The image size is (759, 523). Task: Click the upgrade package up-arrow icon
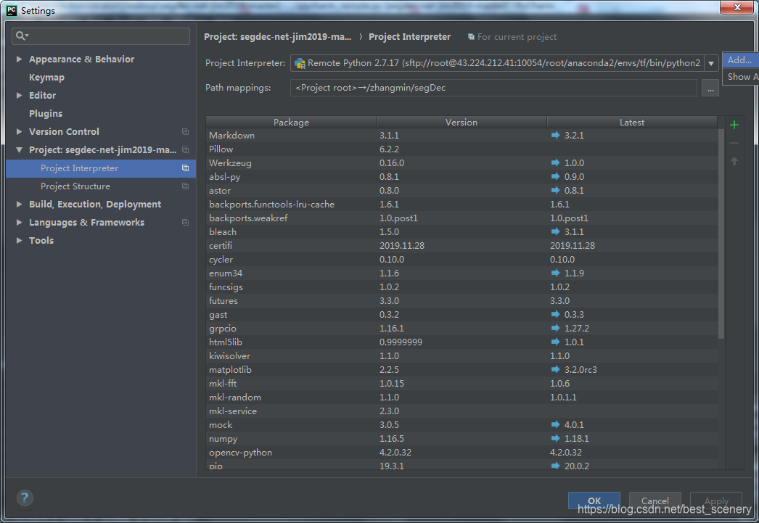(734, 161)
